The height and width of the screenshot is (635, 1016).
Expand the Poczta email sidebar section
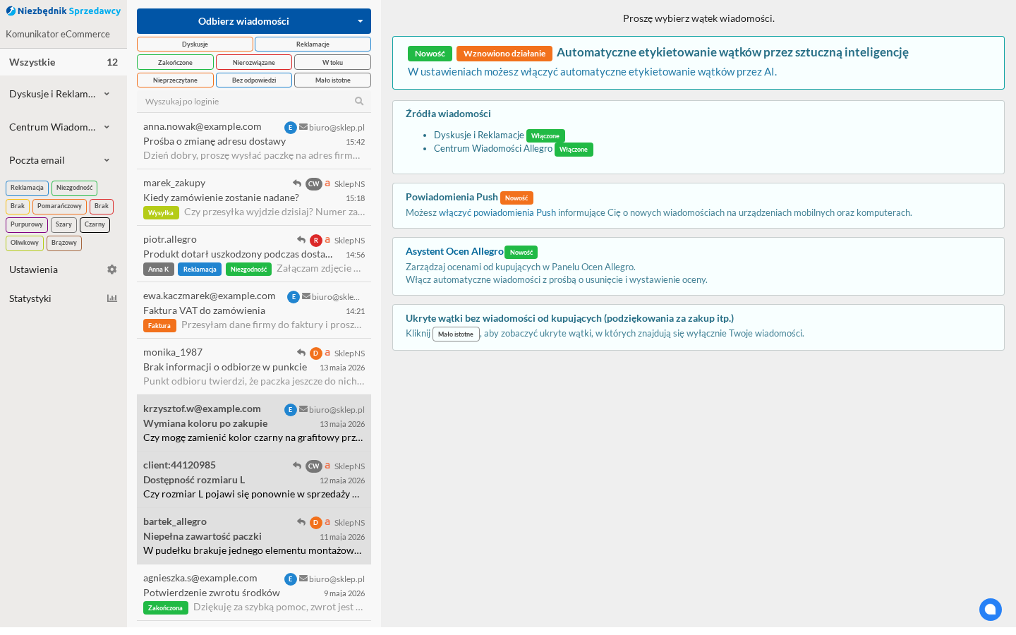(x=64, y=160)
